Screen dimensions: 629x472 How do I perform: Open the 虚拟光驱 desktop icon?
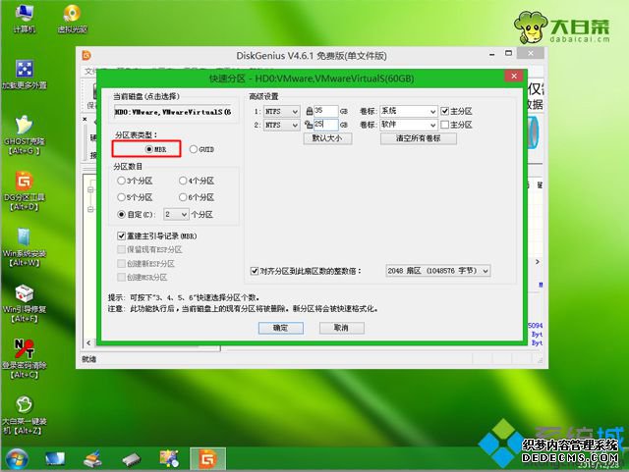click(72, 18)
